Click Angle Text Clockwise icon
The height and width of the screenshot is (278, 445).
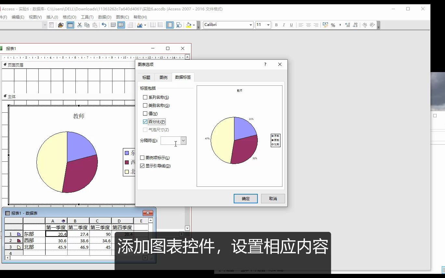click(x=365, y=25)
